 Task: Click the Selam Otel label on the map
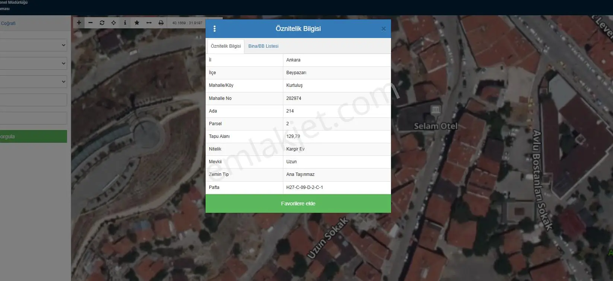tap(436, 126)
